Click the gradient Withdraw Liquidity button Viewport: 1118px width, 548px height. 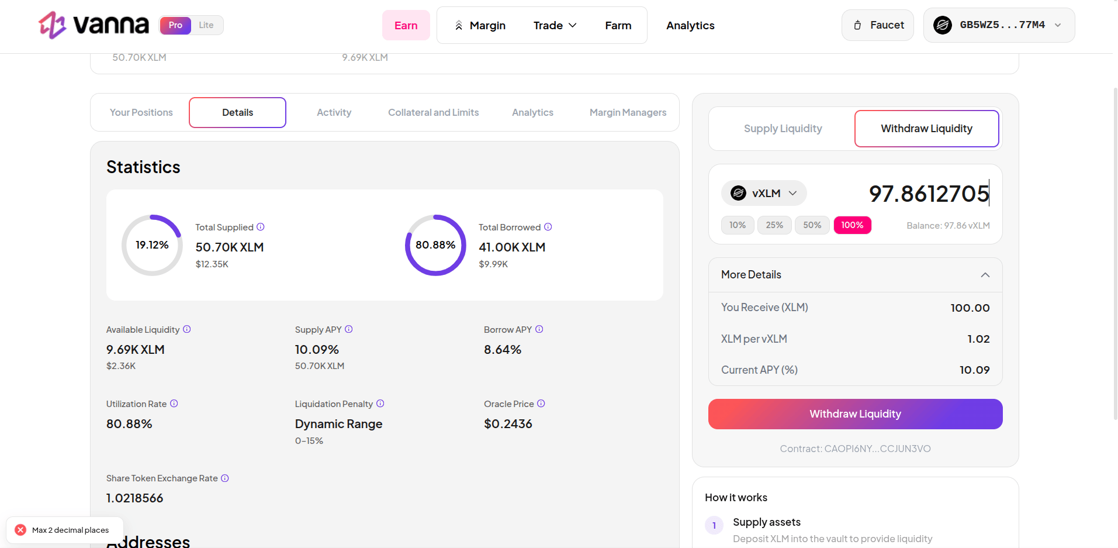(855, 414)
